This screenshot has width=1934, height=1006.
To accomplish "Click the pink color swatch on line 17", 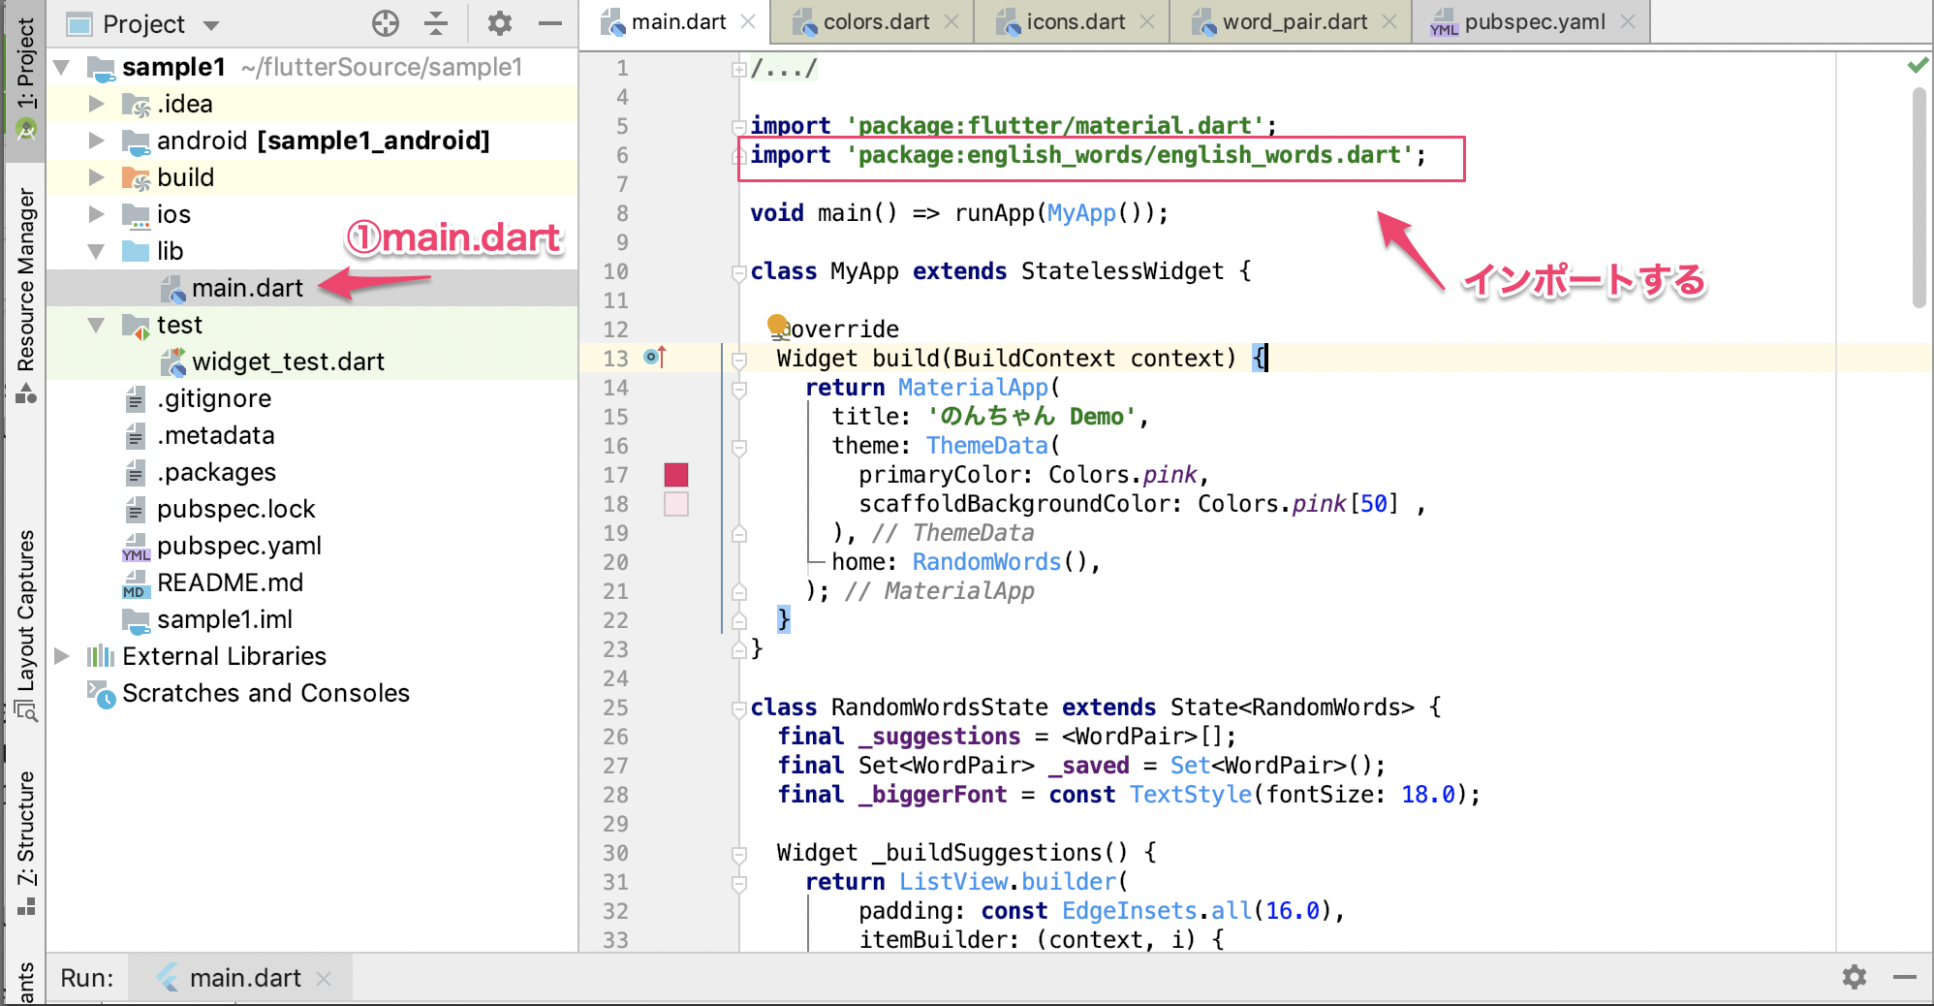I will point(676,475).
